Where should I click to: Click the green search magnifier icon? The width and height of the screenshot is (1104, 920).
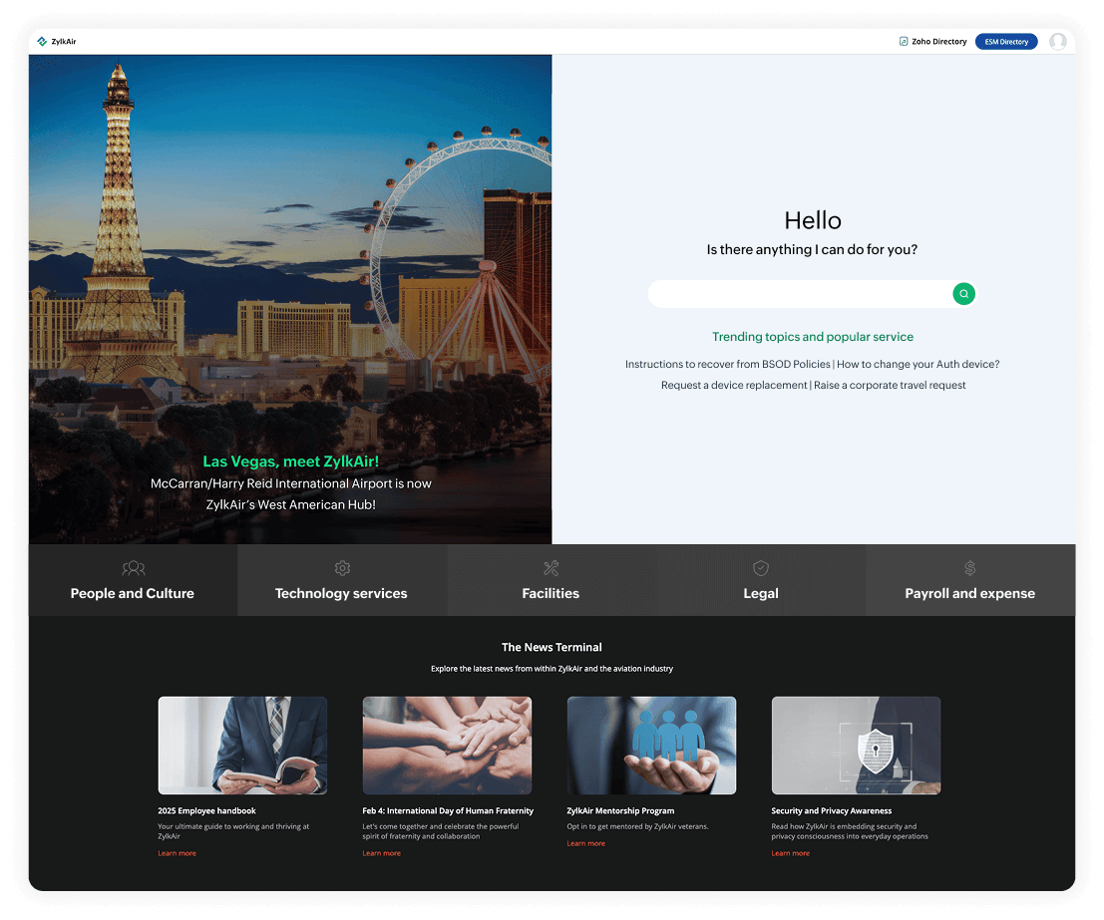click(963, 293)
